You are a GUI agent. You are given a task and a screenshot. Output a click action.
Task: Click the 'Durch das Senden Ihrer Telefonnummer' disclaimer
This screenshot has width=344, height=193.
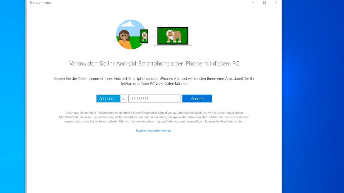click(x=154, y=117)
